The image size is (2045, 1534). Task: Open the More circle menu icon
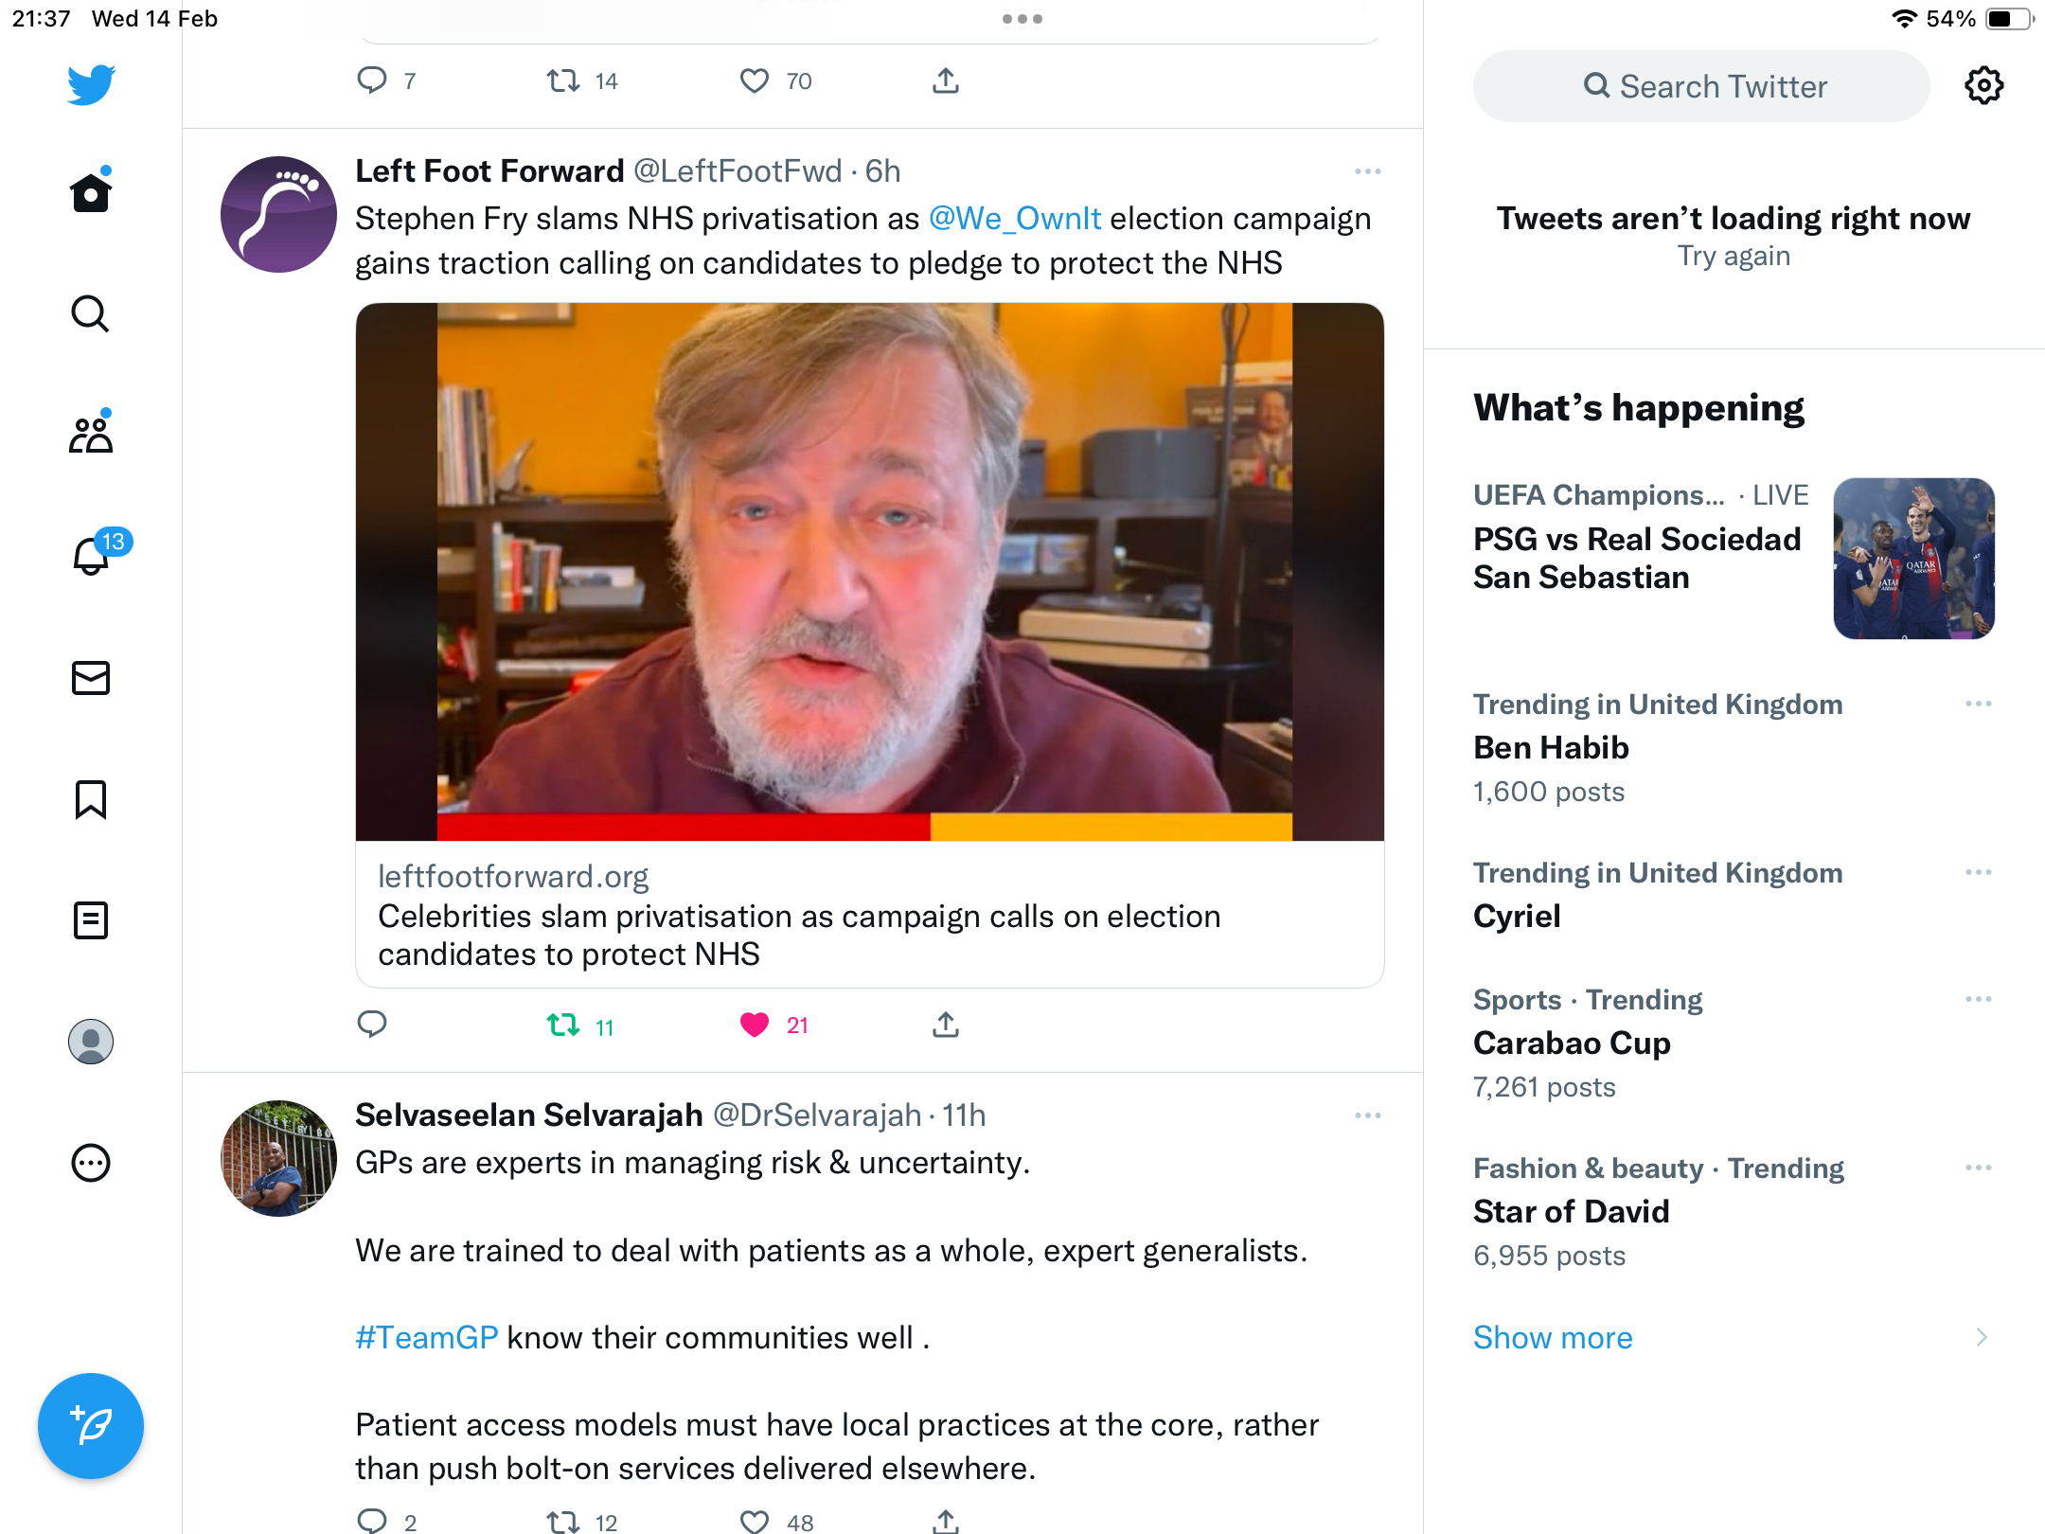(x=91, y=1163)
